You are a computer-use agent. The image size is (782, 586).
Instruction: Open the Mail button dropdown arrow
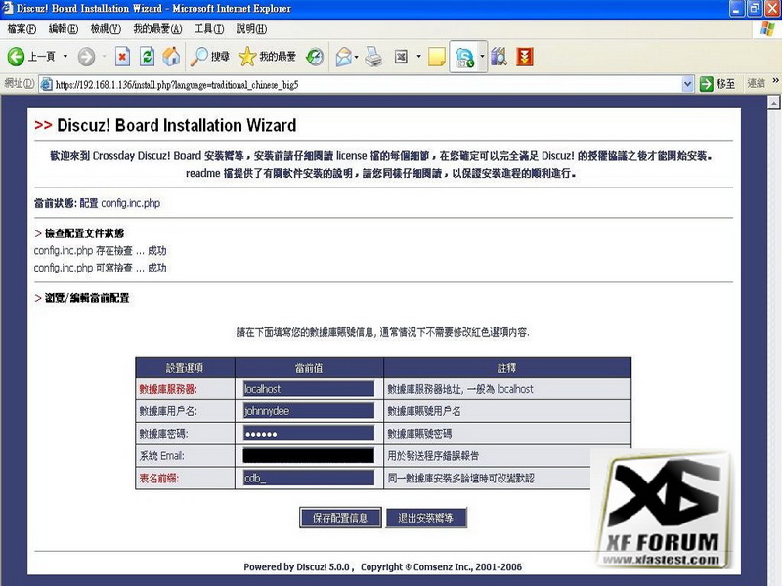click(356, 57)
